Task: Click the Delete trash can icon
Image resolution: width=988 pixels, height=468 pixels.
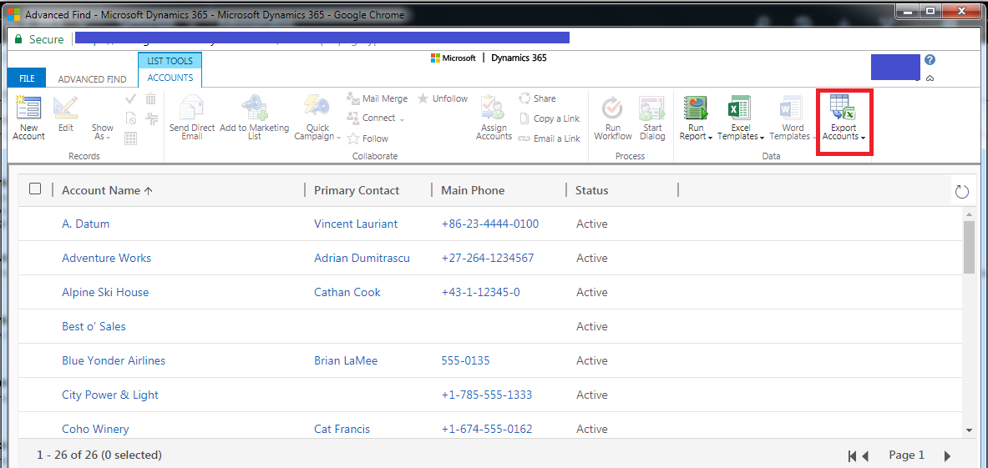Action: click(x=151, y=98)
